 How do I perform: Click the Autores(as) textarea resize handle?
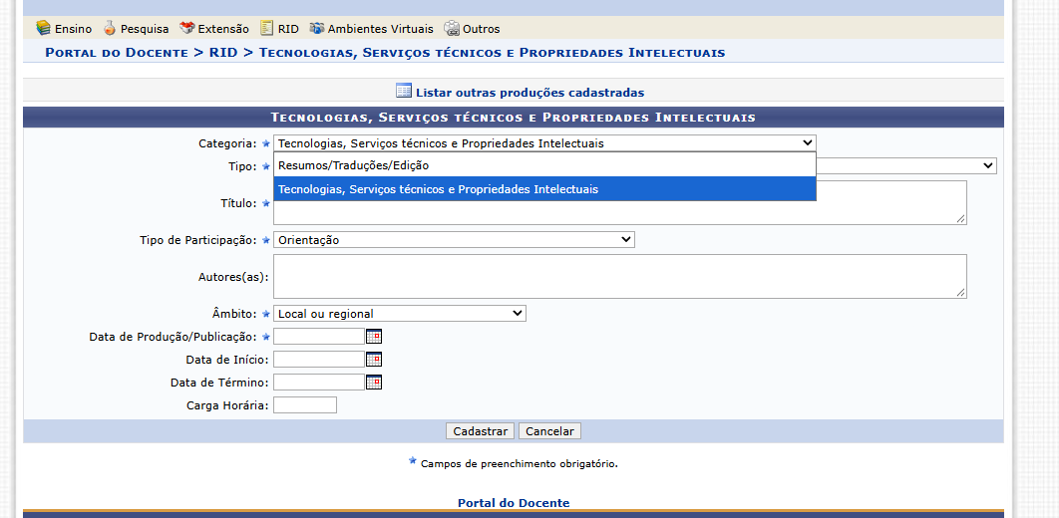coord(961,292)
